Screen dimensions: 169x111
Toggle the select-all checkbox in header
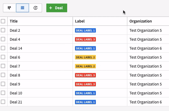[x=3, y=21]
